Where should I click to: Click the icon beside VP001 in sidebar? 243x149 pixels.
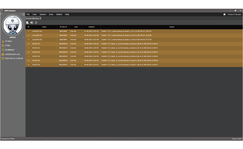point(3,45)
